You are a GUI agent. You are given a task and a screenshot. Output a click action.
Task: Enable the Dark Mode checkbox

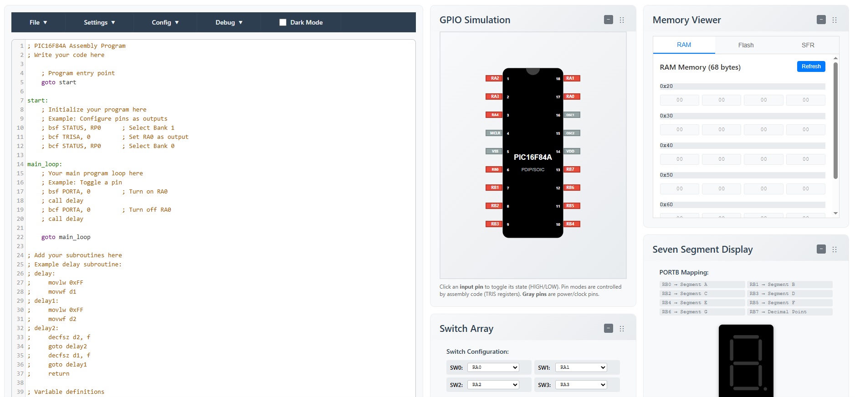click(x=283, y=22)
